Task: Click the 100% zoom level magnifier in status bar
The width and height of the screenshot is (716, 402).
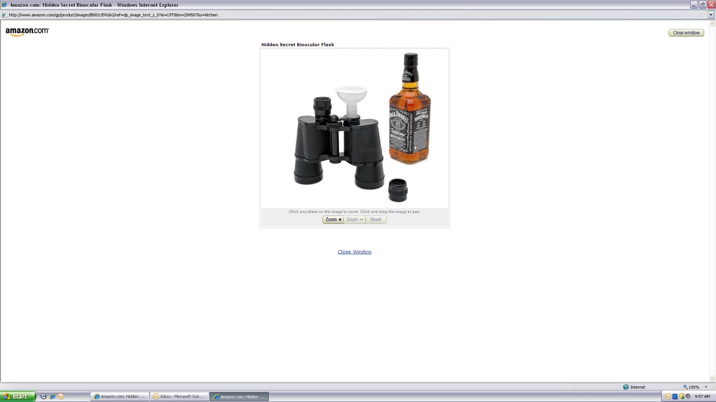Action: click(691, 387)
